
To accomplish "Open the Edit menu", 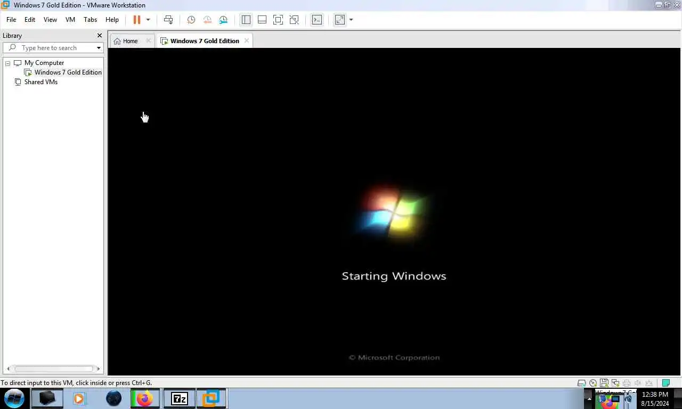I will (30, 20).
